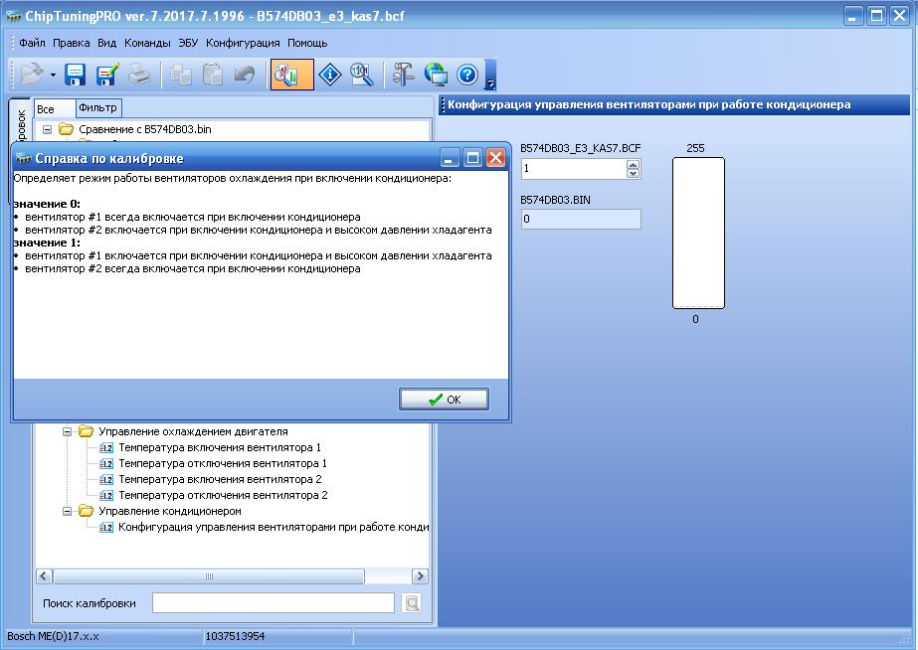This screenshot has height=650, width=918.
Task: Click the B574DB03.BIN value field
Action: [581, 220]
